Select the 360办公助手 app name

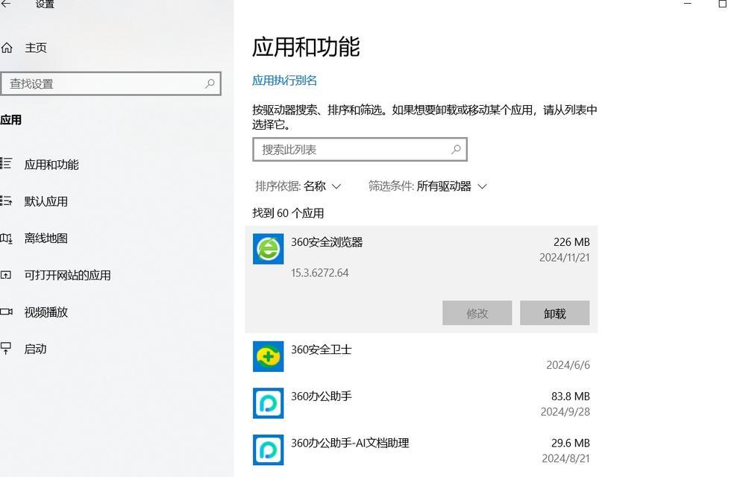click(x=321, y=397)
